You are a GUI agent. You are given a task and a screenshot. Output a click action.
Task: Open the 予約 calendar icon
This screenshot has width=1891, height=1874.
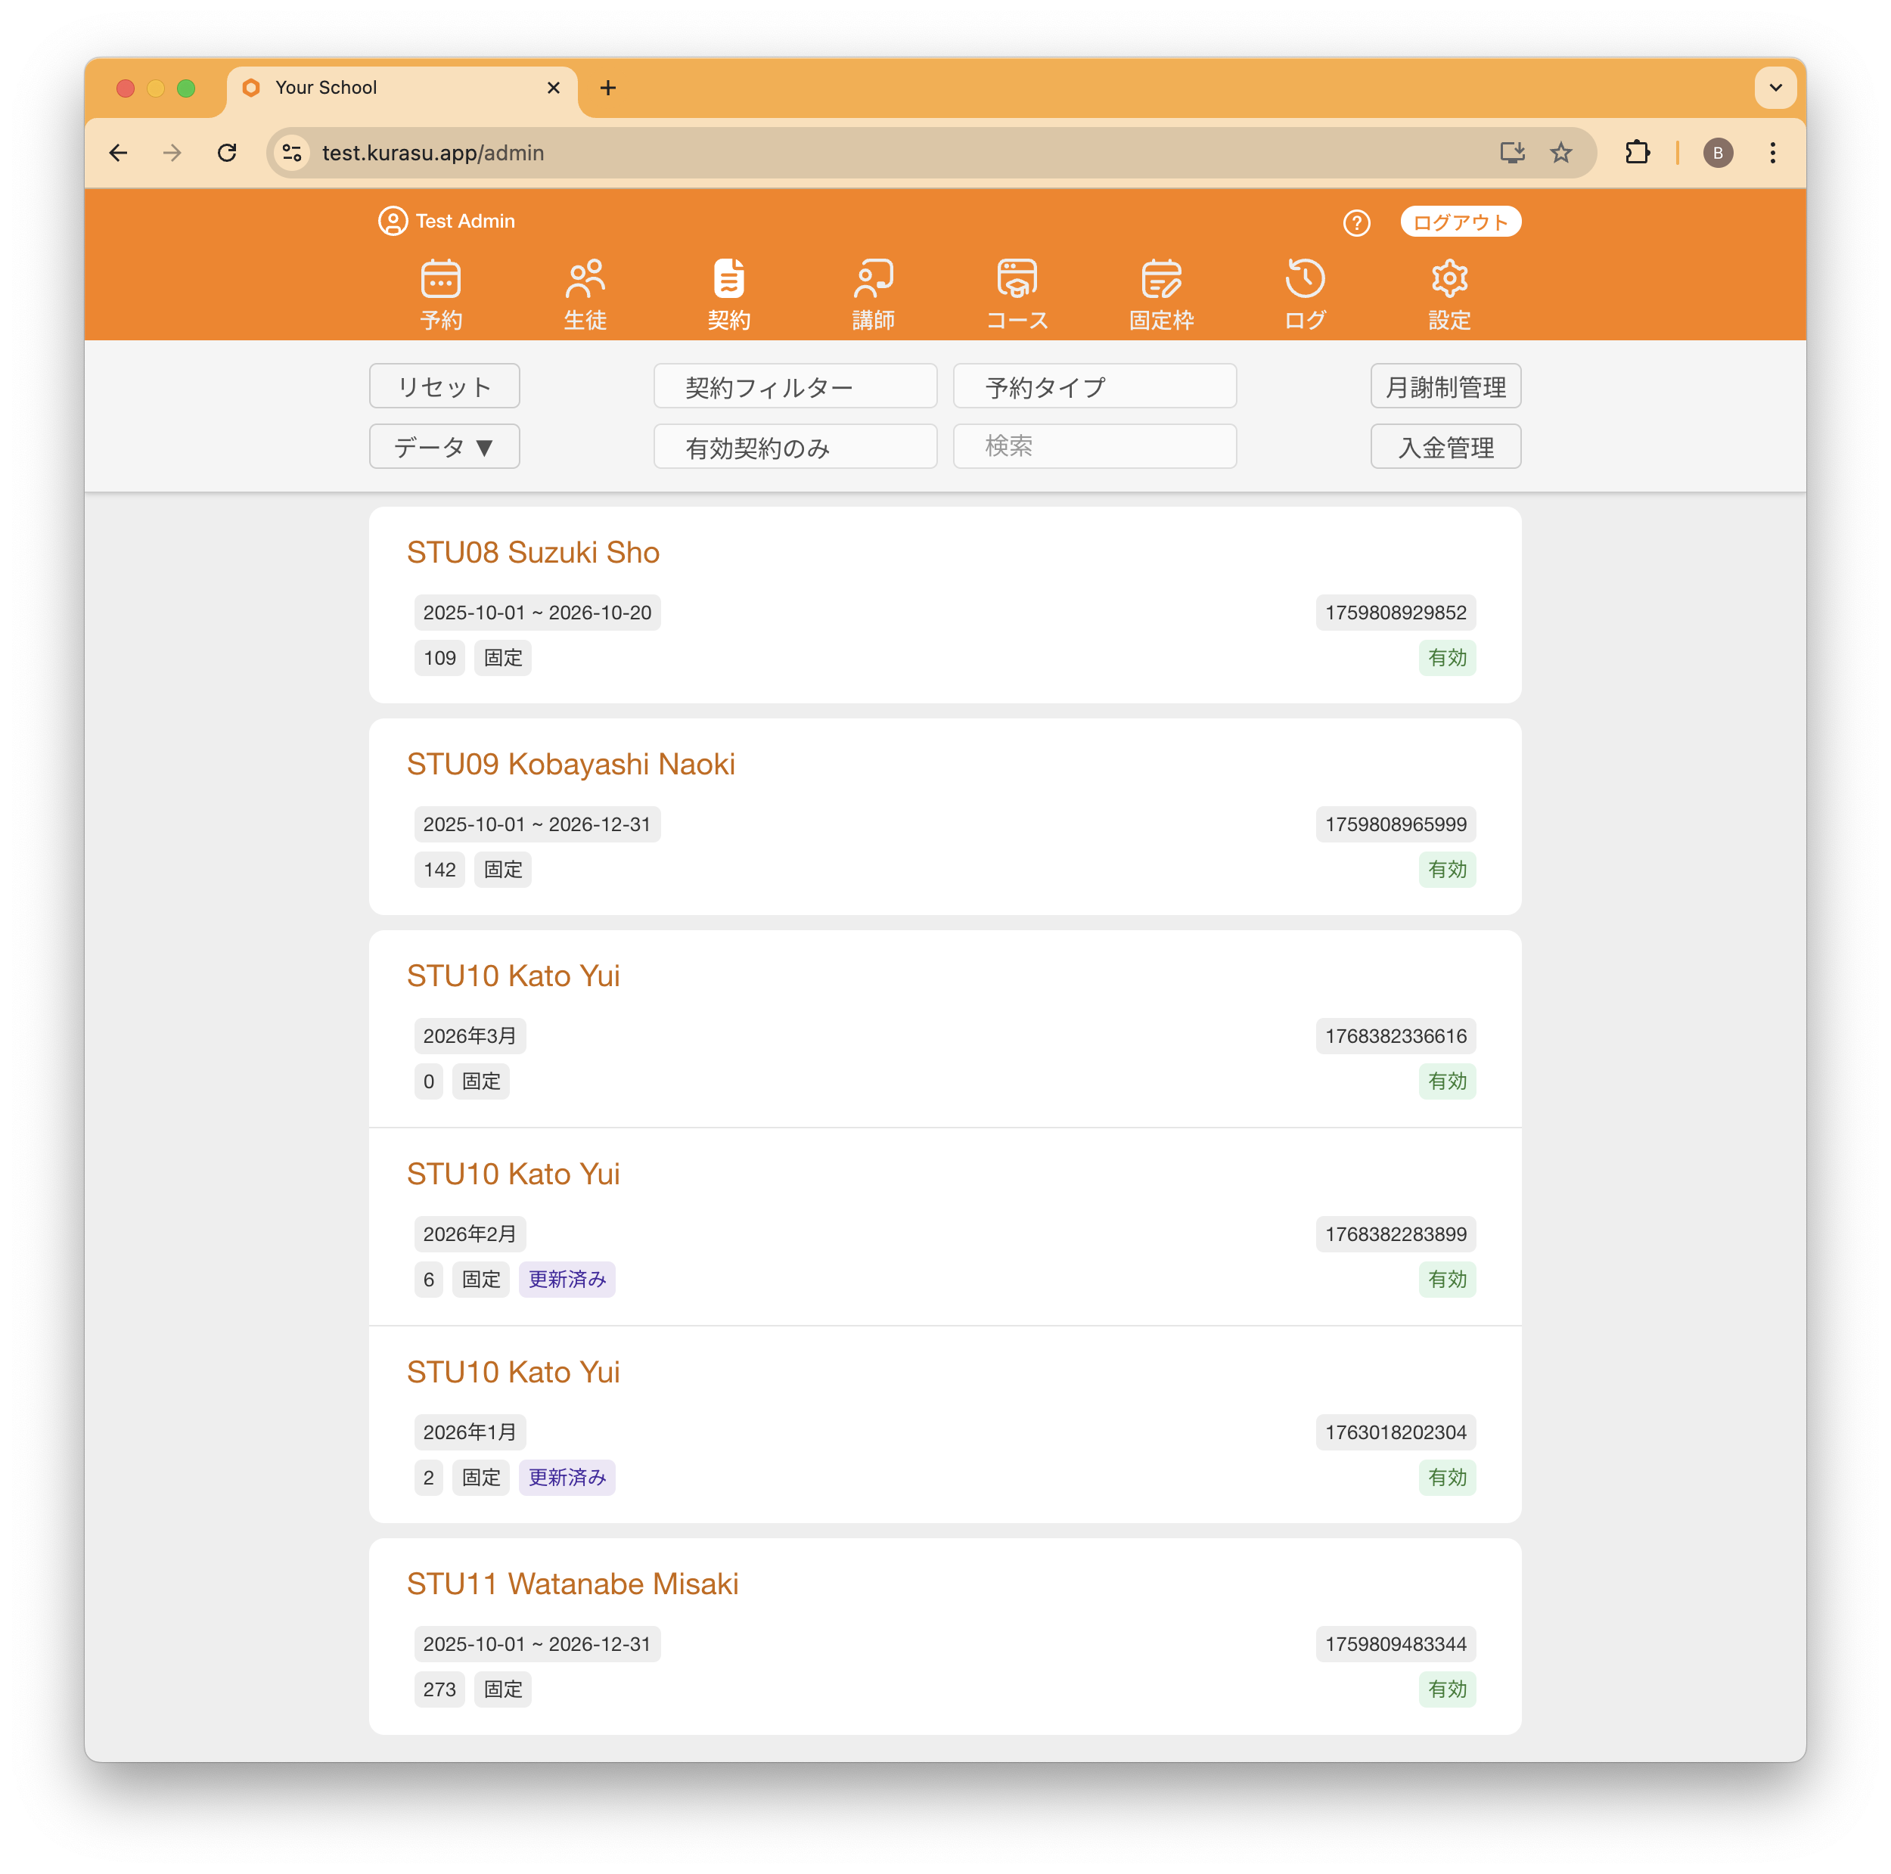pos(440,281)
